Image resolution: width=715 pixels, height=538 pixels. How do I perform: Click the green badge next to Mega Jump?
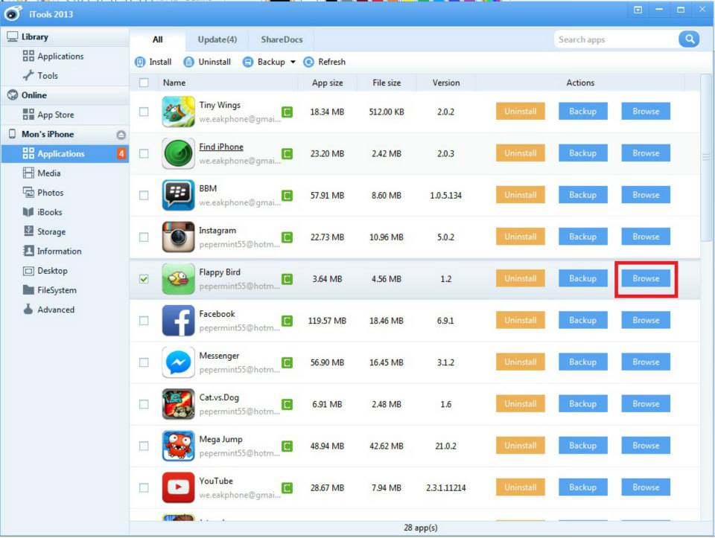point(287,446)
